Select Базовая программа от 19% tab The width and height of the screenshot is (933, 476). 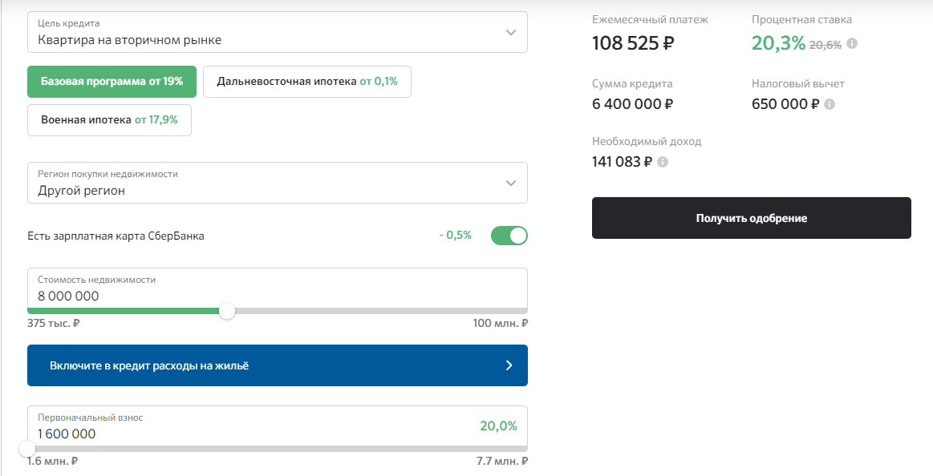(112, 82)
